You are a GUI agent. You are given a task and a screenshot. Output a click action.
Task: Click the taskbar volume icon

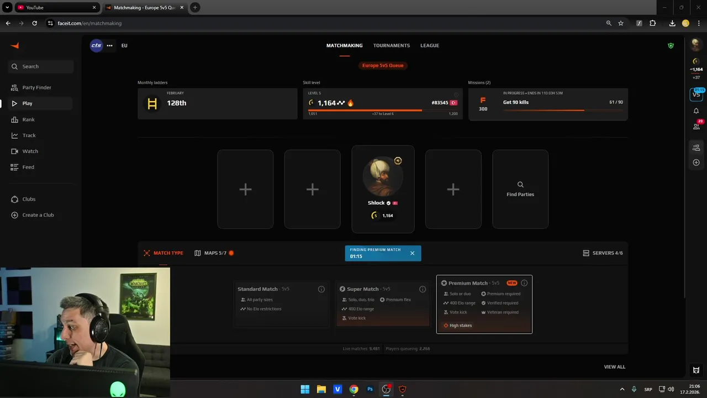(671, 389)
